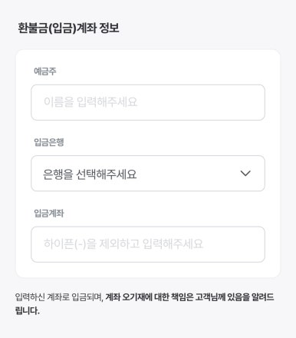This screenshot has height=338, width=296.
Task: Click the 하이픈(-)을 제외하고 입력해주세요 placeholder
Action: click(123, 244)
